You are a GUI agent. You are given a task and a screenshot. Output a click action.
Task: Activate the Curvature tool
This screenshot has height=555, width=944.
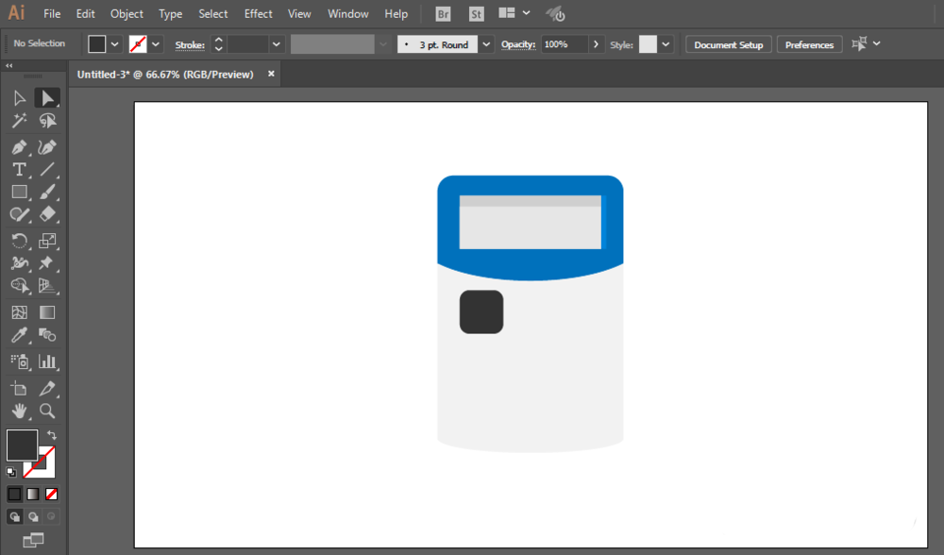tap(47, 147)
